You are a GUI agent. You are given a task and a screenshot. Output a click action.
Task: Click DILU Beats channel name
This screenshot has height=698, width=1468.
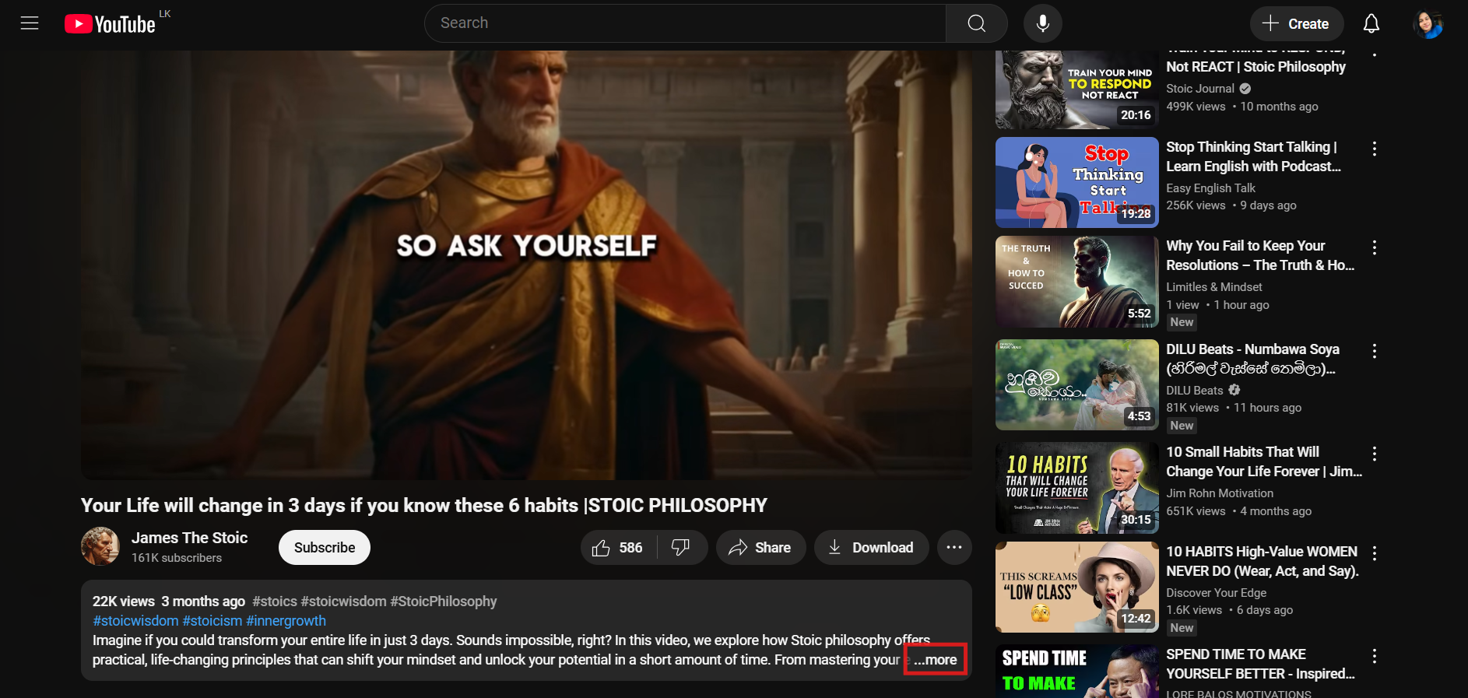1195,391
